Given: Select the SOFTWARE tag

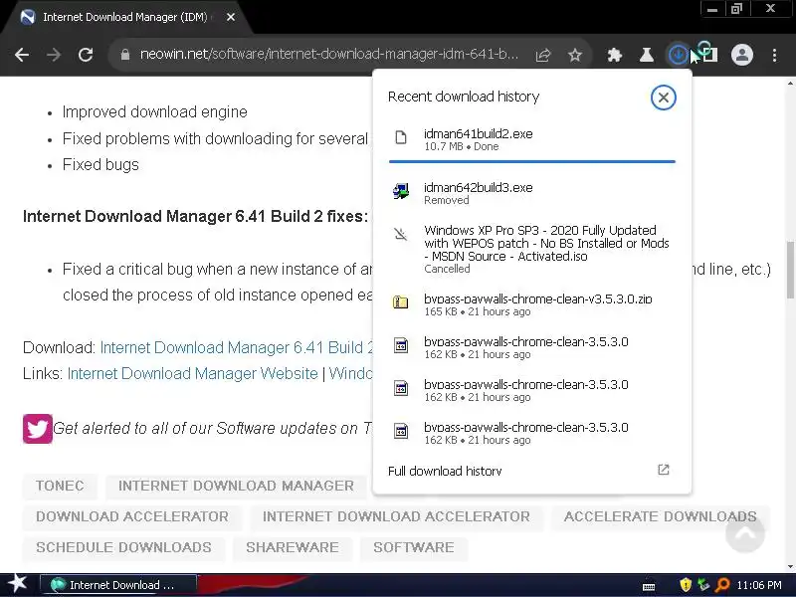Looking at the screenshot, I should [414, 548].
